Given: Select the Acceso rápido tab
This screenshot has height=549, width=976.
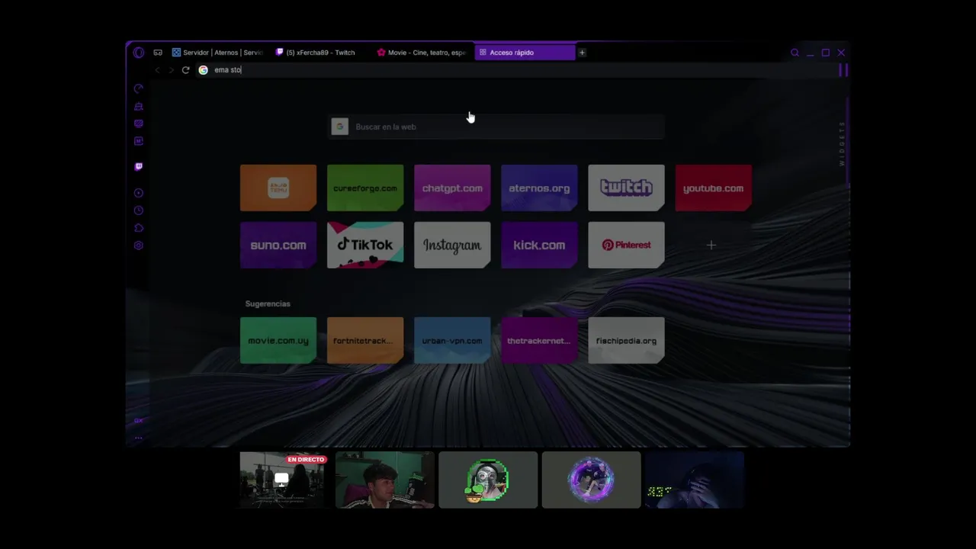Looking at the screenshot, I should (525, 53).
